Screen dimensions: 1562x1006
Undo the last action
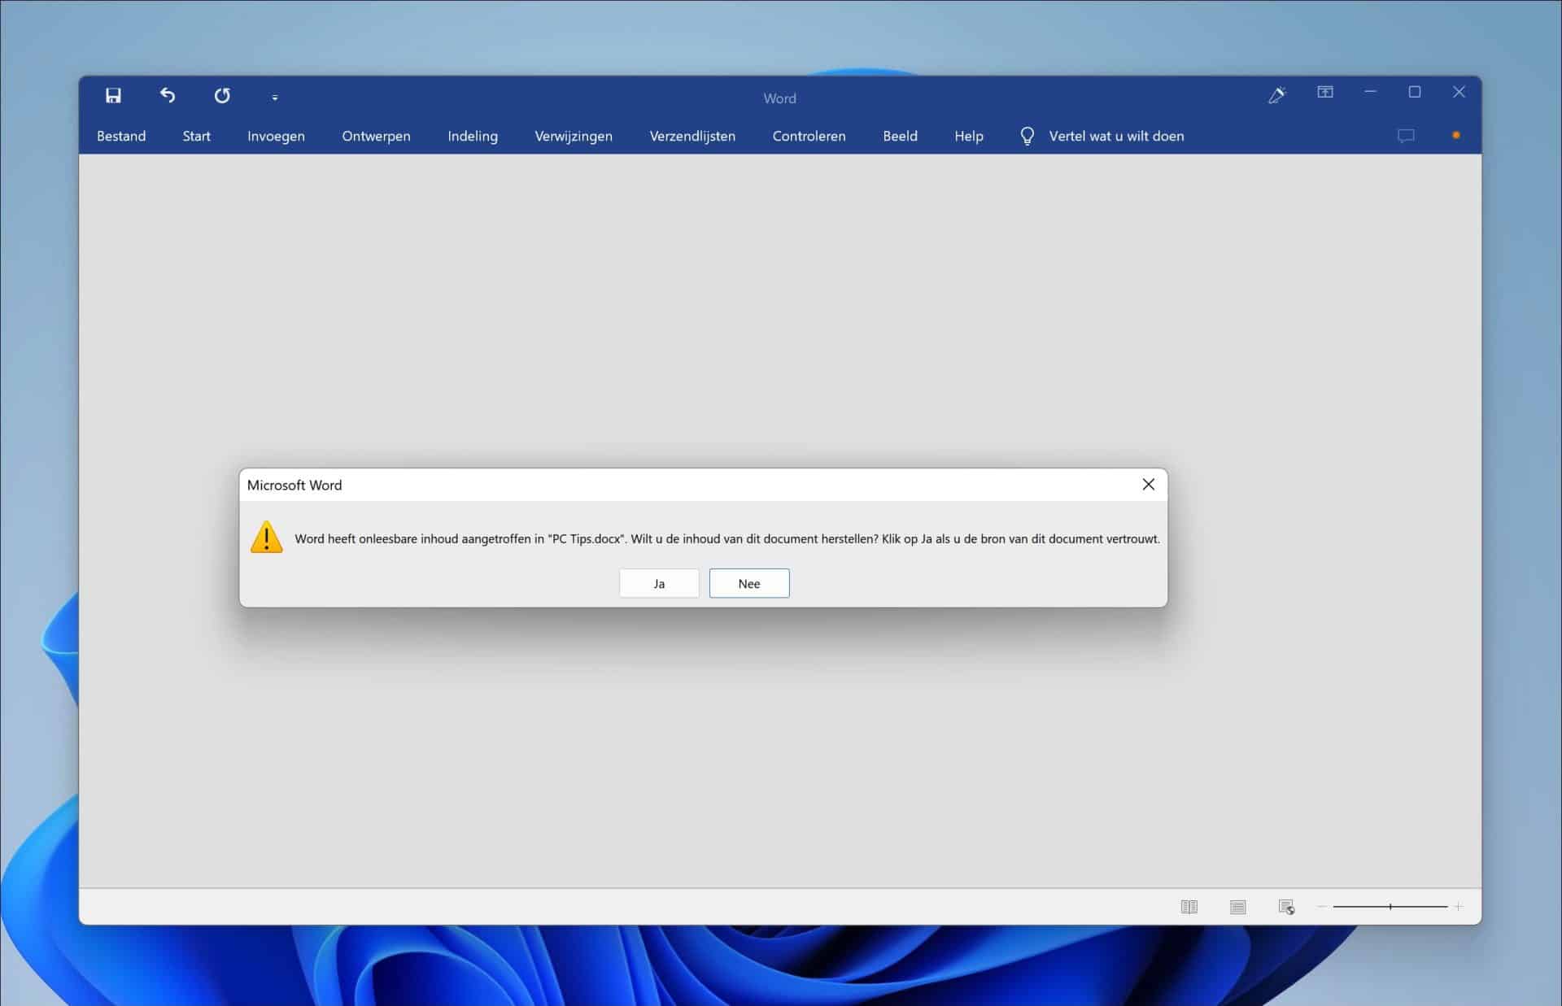168,96
